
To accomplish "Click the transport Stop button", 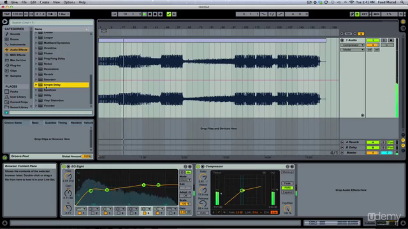I will click(150, 14).
